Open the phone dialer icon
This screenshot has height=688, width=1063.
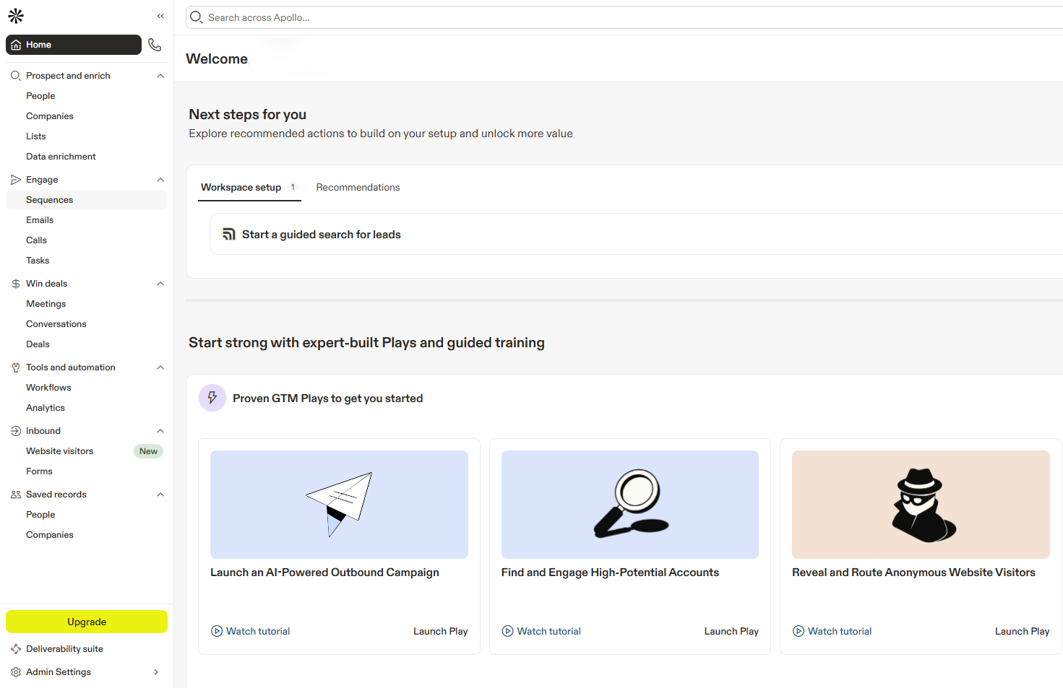(x=155, y=45)
